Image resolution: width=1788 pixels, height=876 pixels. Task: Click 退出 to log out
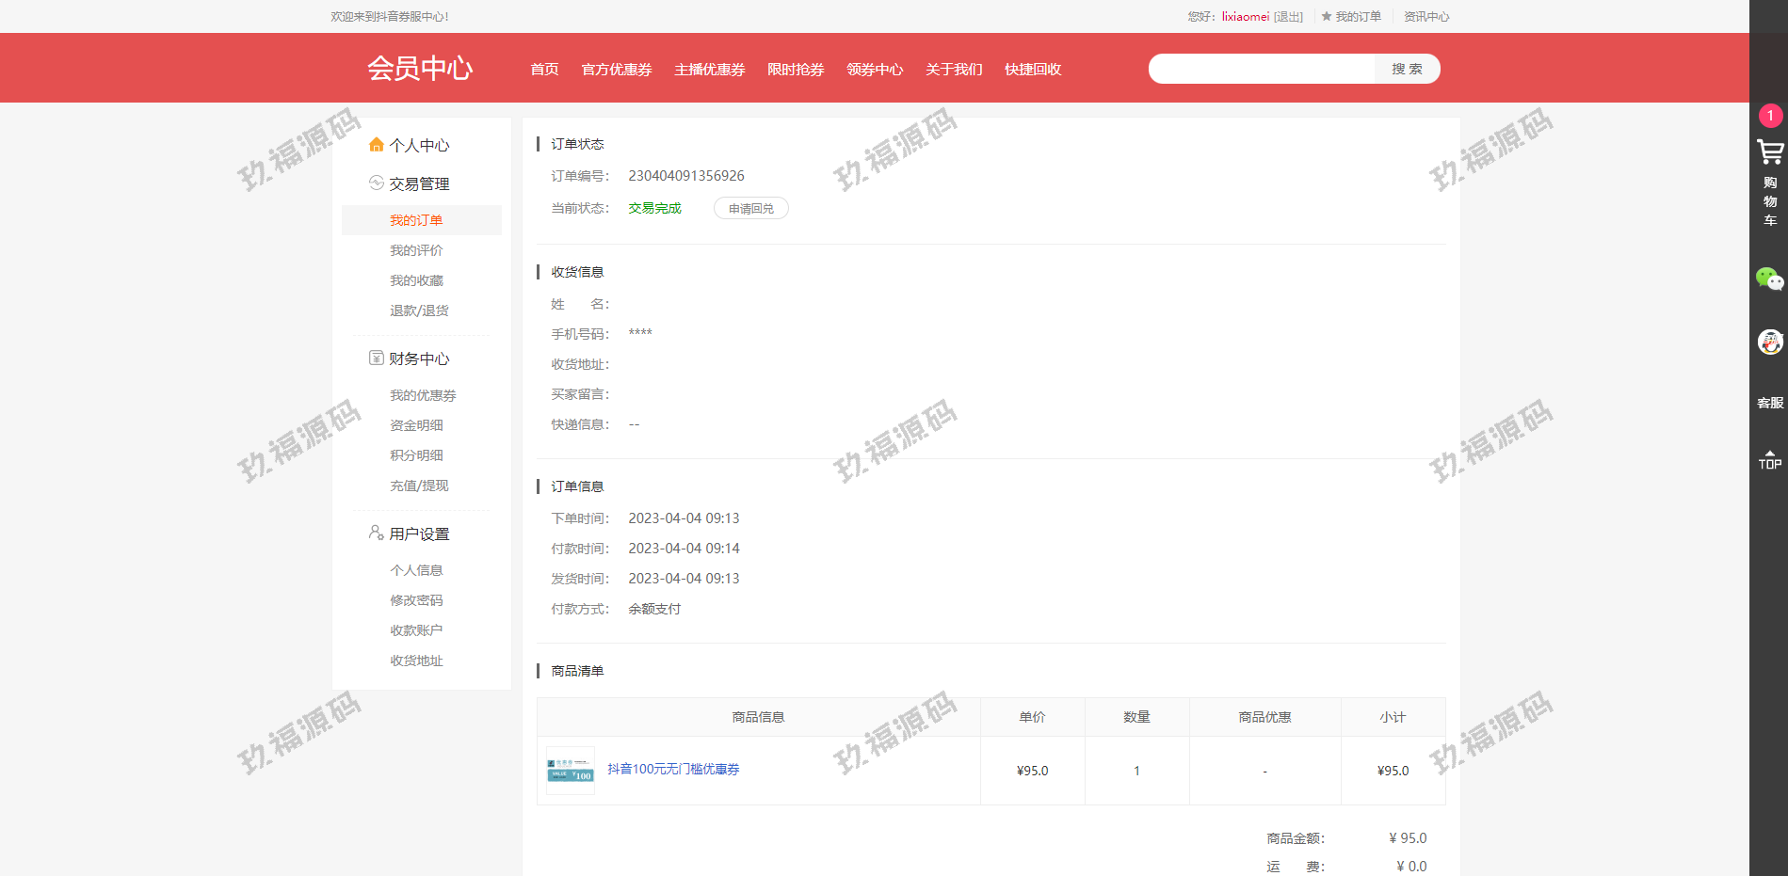(x=1288, y=17)
